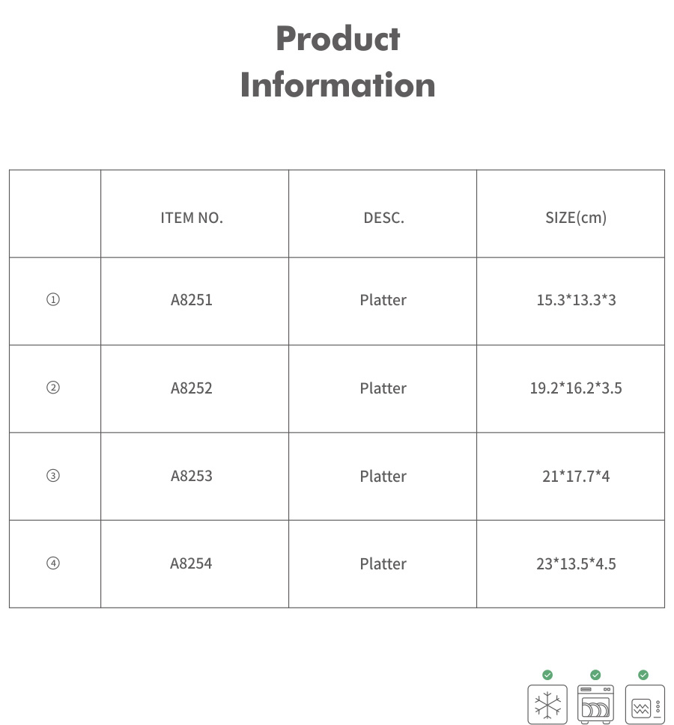This screenshot has width=674, height=725.
Task: Click the circled number 2 marker
Action: click(x=53, y=388)
